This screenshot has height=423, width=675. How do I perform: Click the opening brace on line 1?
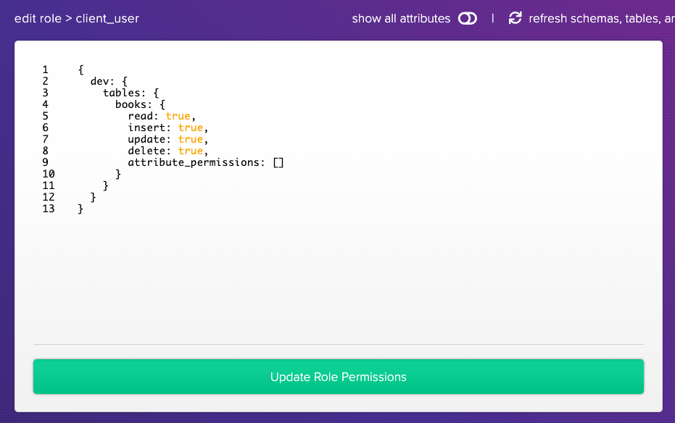80,70
